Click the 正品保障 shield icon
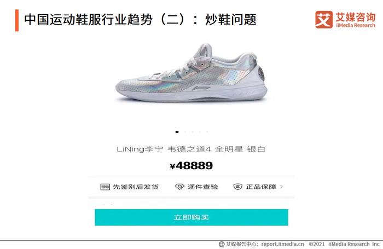 click(x=237, y=187)
